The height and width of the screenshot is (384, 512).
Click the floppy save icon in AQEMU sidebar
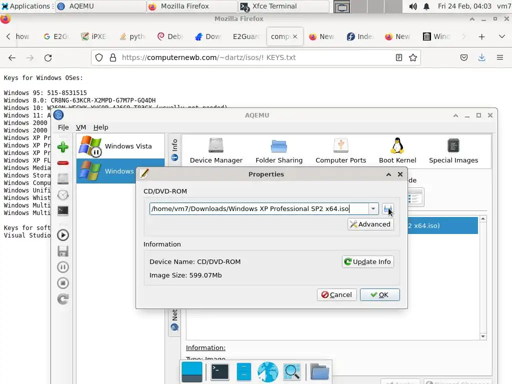pyautogui.click(x=62, y=251)
